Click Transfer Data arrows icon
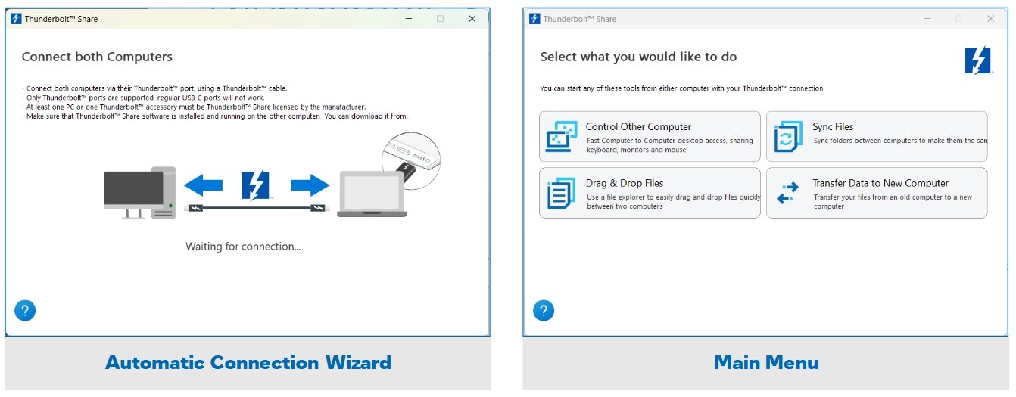This screenshot has width=1016, height=397. 788,193
